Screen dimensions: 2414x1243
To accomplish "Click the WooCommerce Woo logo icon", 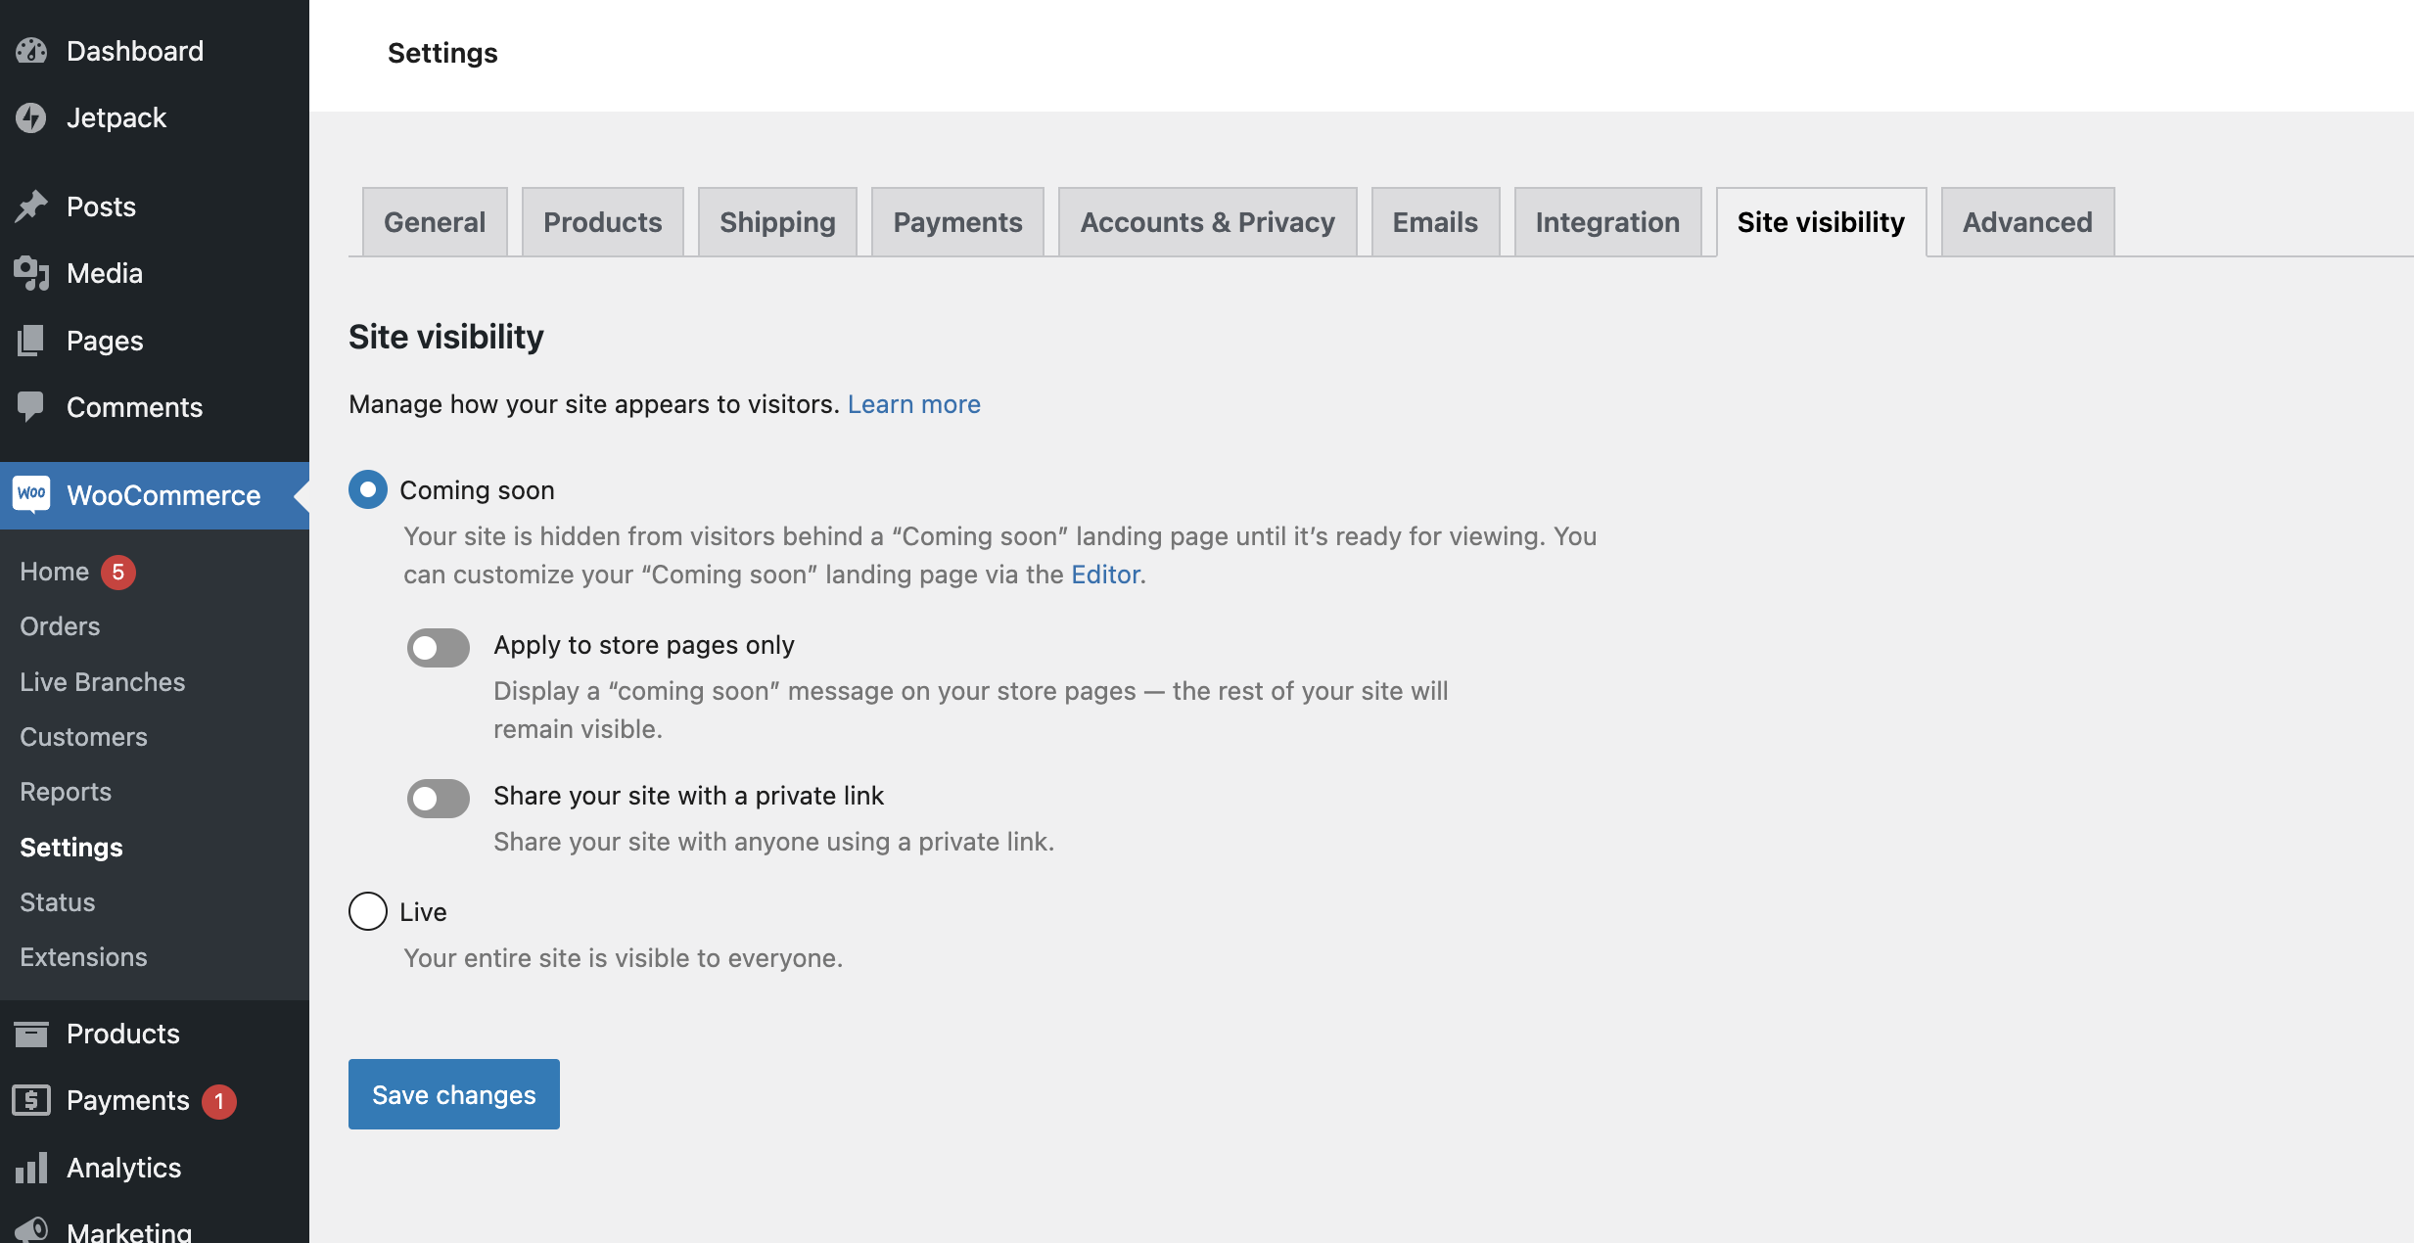I will pyautogui.click(x=32, y=494).
